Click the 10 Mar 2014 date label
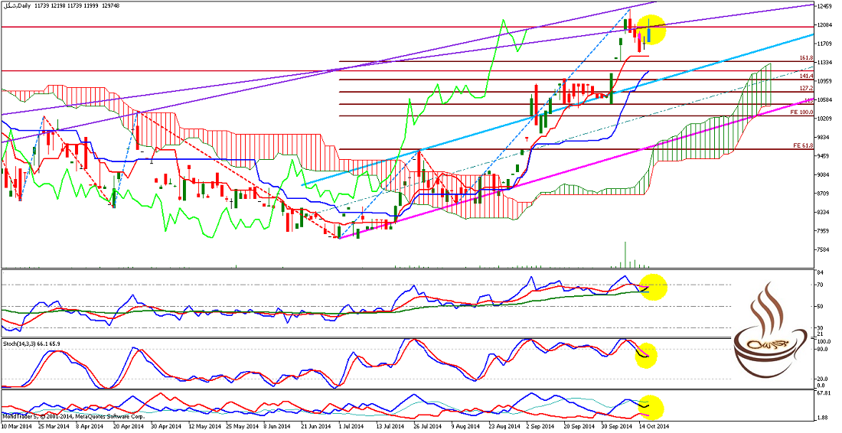This screenshot has width=842, height=433. [x=17, y=426]
